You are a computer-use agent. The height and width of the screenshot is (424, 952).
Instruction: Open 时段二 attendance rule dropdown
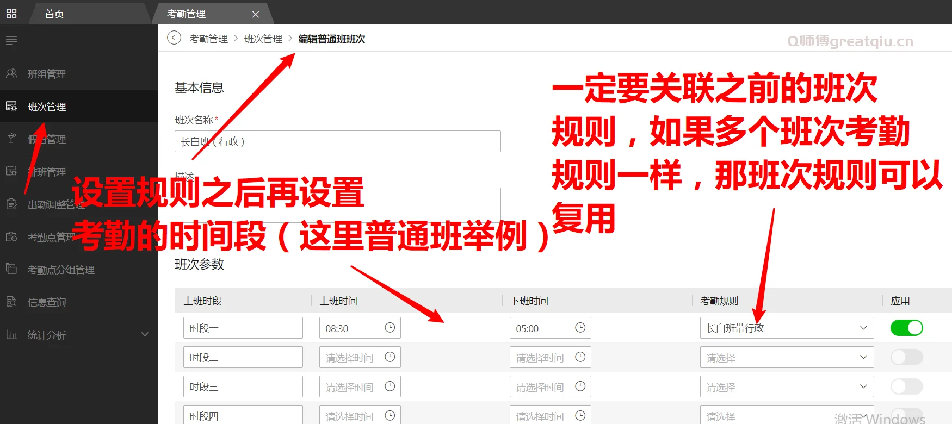pyautogui.click(x=787, y=357)
